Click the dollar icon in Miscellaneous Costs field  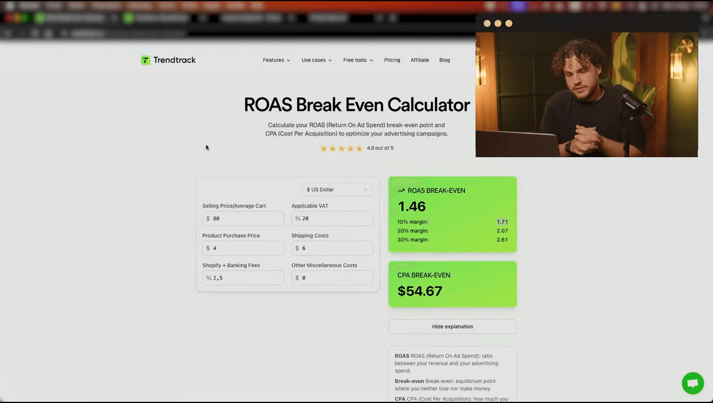(x=297, y=278)
